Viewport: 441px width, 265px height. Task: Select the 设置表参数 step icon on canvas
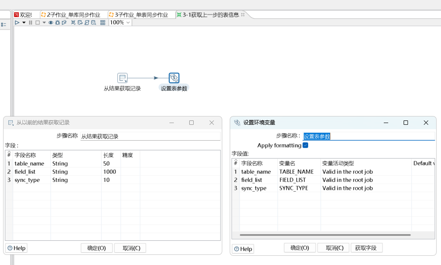pyautogui.click(x=174, y=78)
